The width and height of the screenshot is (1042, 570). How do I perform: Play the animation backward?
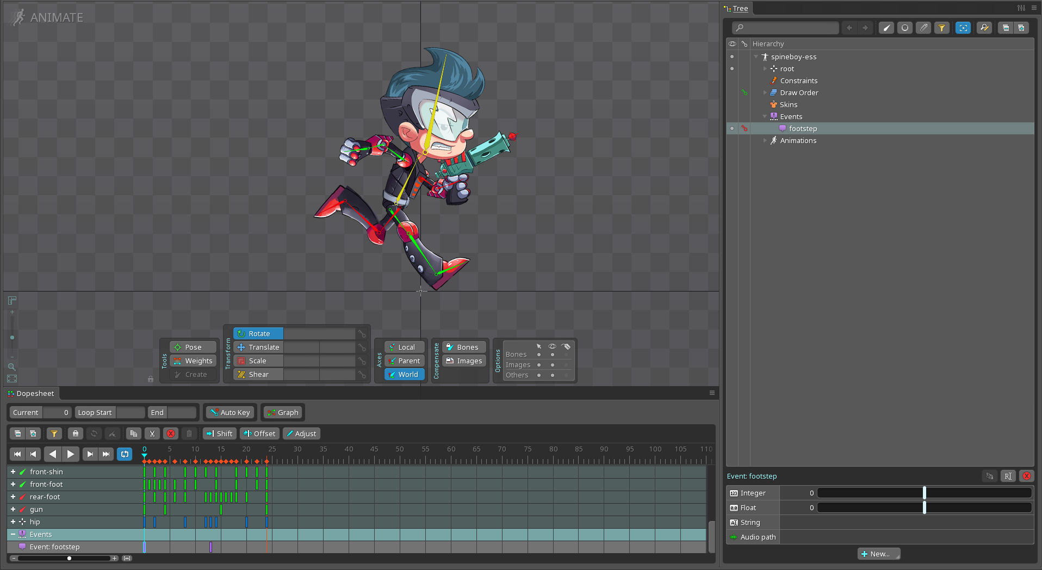(52, 454)
